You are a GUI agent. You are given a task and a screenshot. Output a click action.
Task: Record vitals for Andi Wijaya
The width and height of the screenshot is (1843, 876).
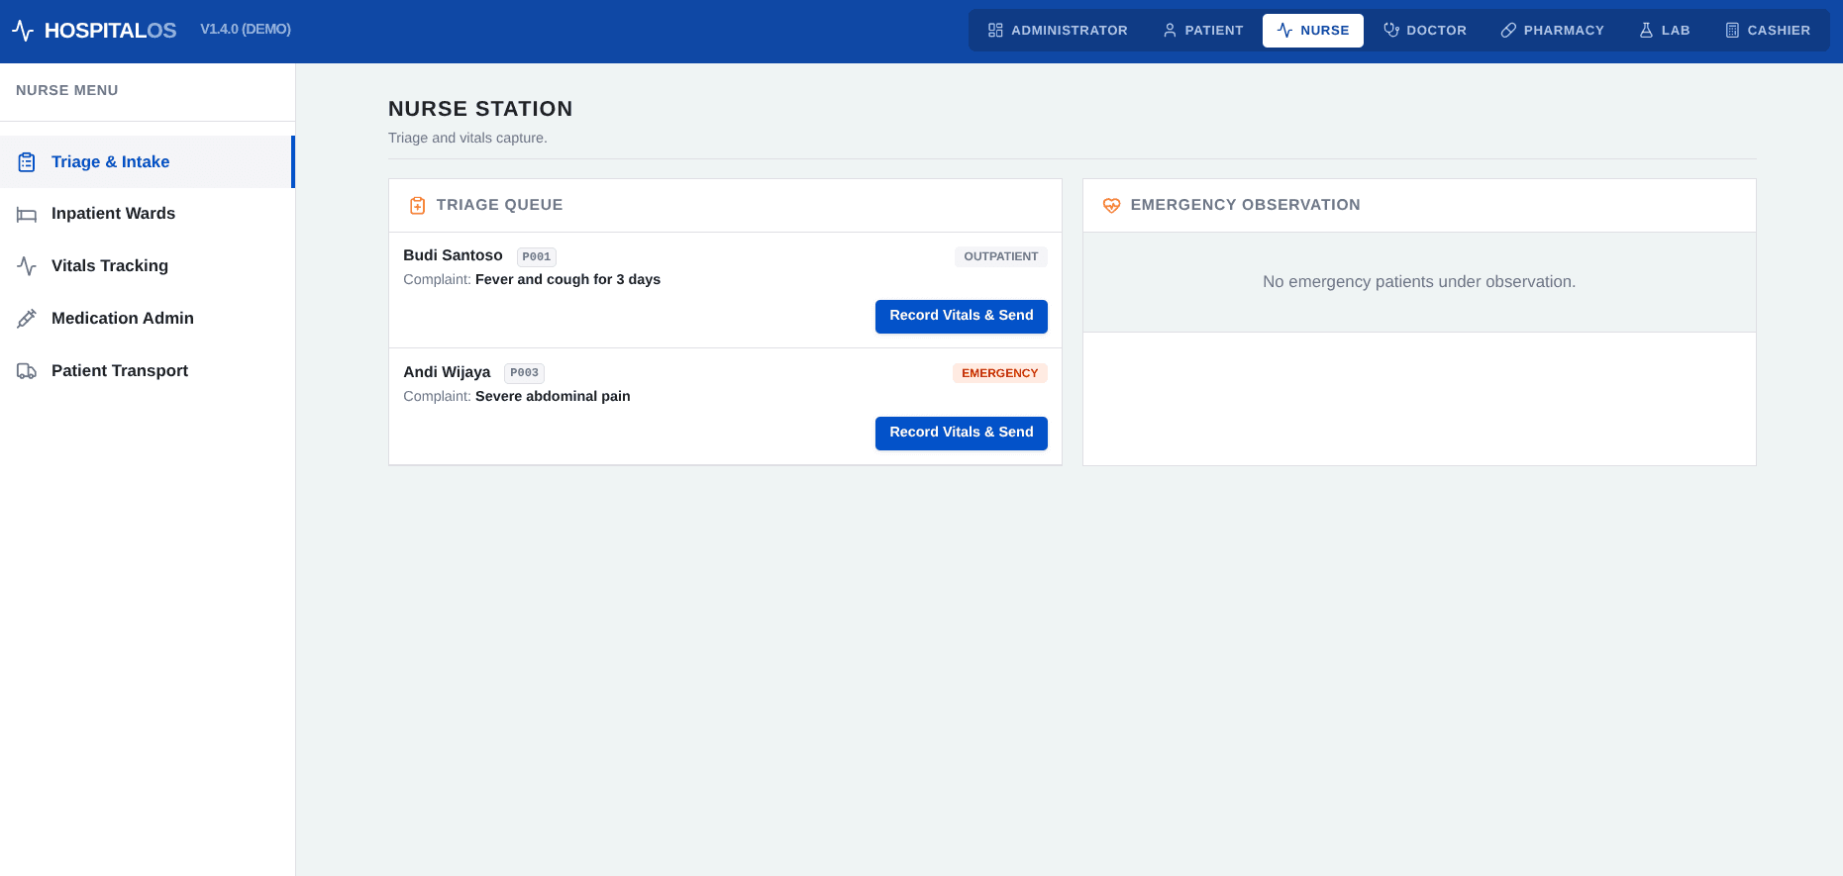point(962,434)
